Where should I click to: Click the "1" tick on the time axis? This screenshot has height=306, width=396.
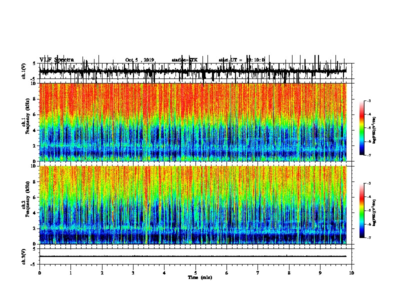[70, 273]
